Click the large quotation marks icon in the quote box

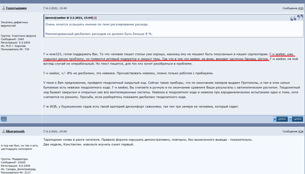tap(297, 18)
